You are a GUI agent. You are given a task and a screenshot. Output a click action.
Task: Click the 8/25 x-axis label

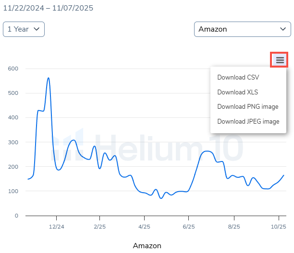pyautogui.click(x=234, y=226)
